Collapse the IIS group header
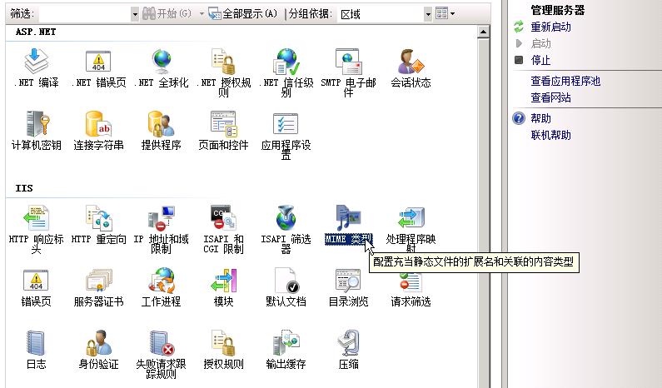This screenshot has height=388, width=662. 24,188
